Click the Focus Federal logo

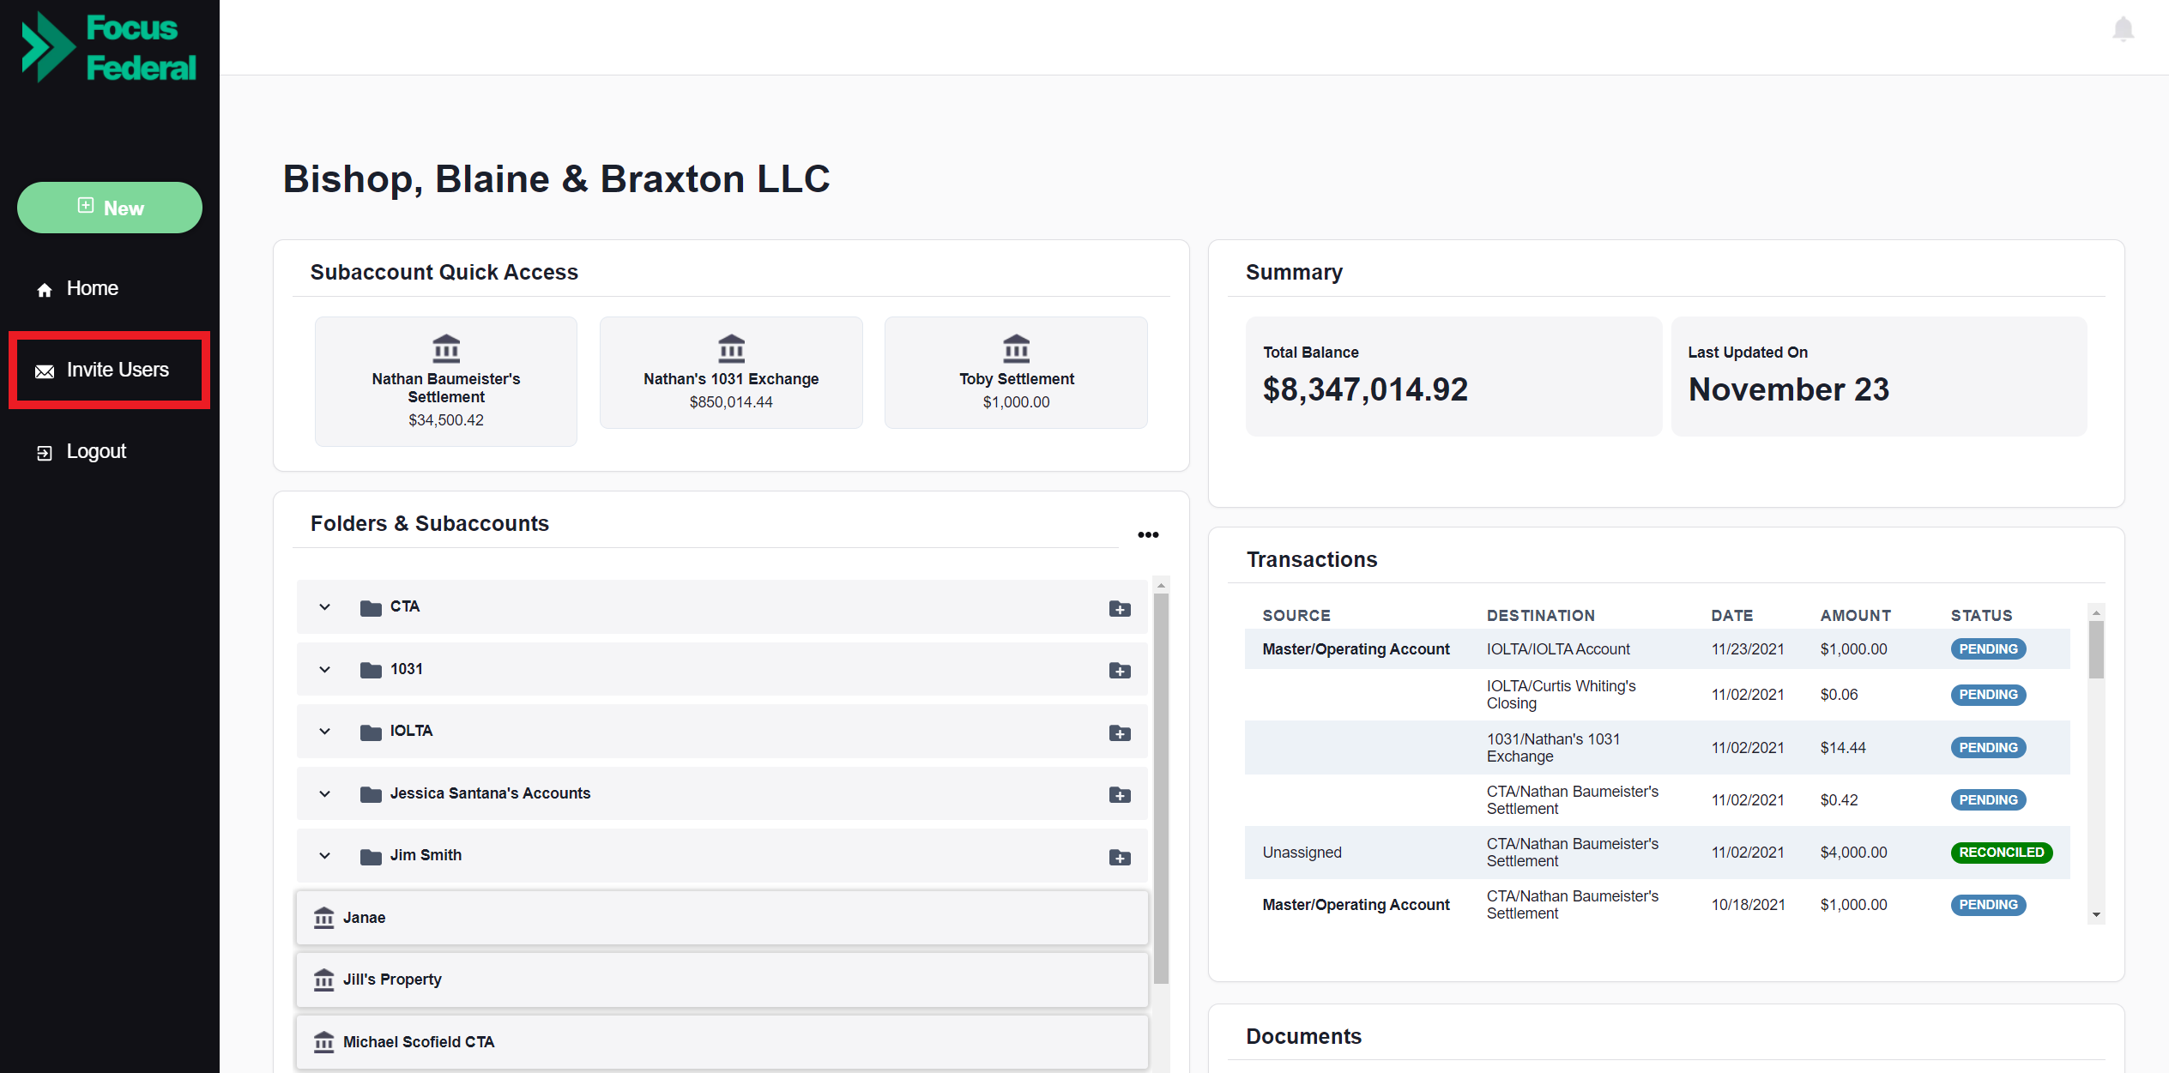110,47
